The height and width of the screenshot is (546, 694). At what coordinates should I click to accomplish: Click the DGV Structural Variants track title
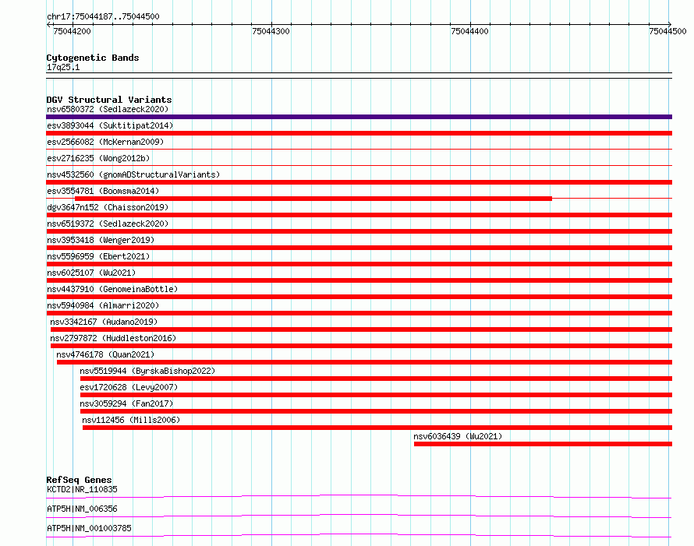[x=109, y=100]
